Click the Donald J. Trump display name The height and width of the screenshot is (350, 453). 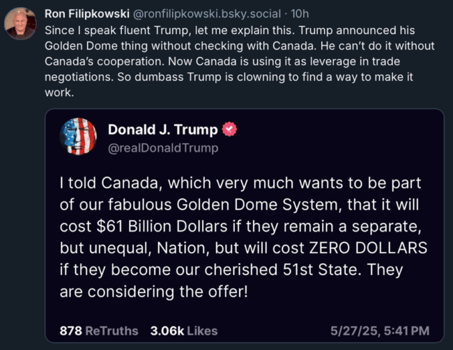pyautogui.click(x=162, y=129)
